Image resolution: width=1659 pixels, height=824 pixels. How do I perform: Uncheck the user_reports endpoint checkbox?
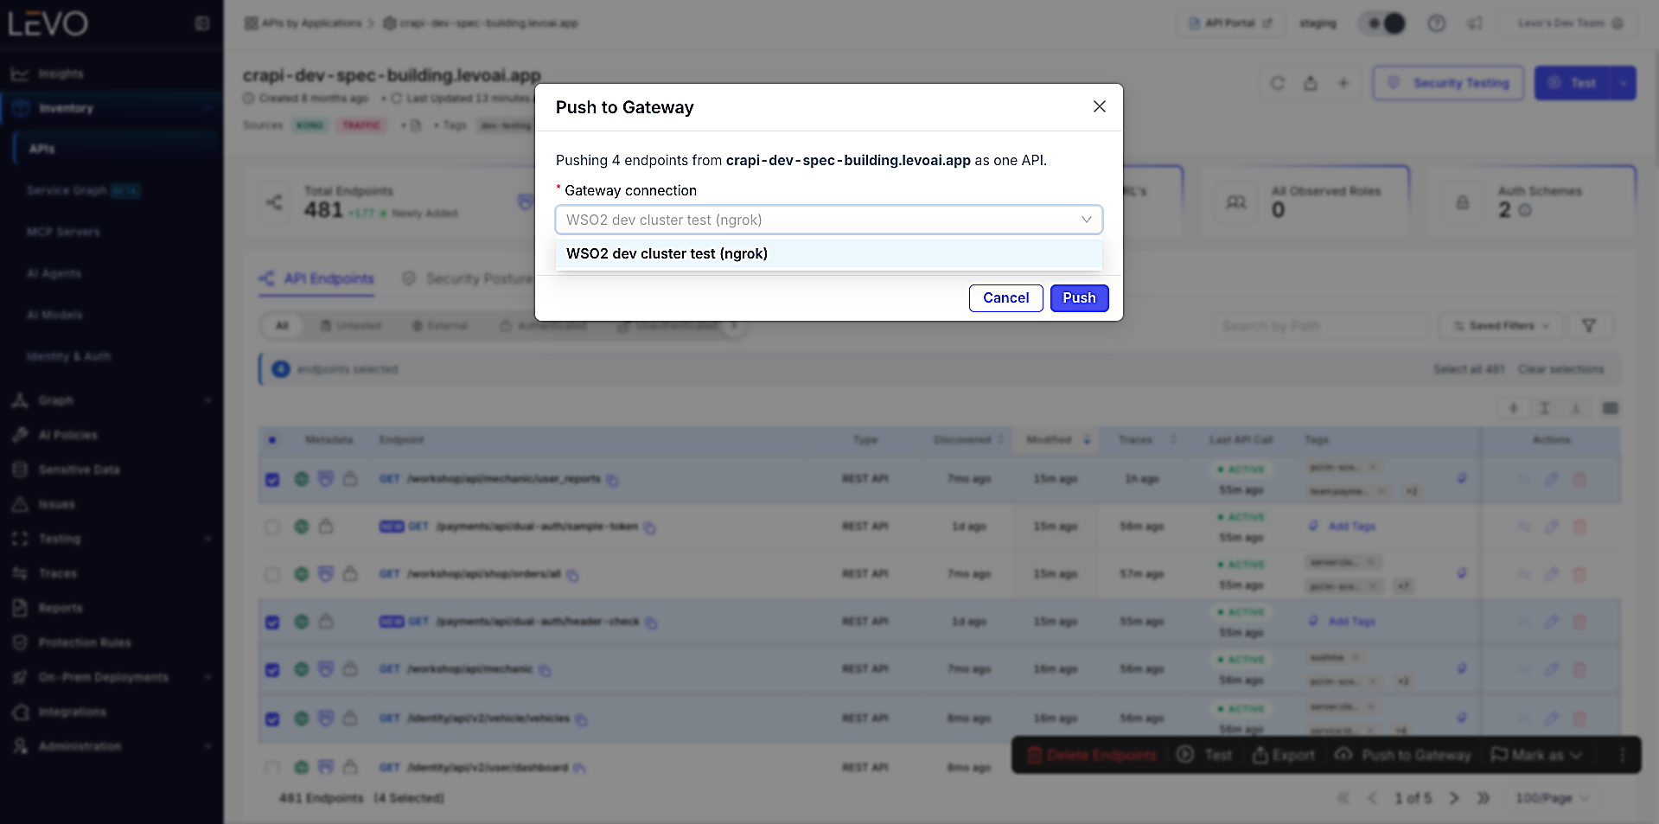click(x=272, y=479)
